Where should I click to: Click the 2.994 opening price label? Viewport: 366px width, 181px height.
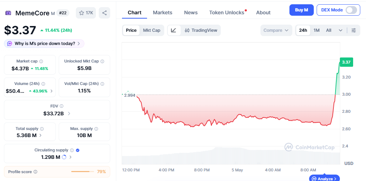click(130, 96)
